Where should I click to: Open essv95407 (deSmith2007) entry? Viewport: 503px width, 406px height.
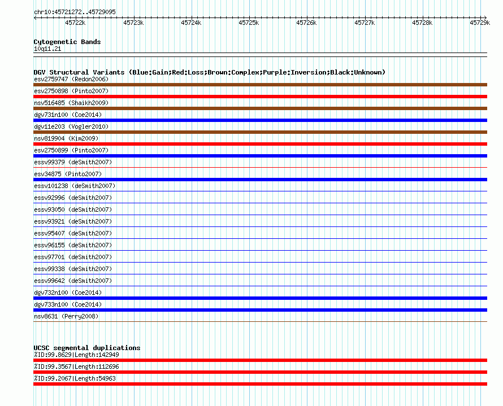click(73, 233)
